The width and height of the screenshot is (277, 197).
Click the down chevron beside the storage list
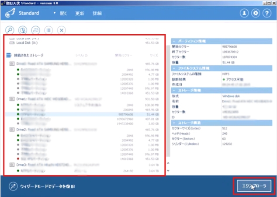168,171
